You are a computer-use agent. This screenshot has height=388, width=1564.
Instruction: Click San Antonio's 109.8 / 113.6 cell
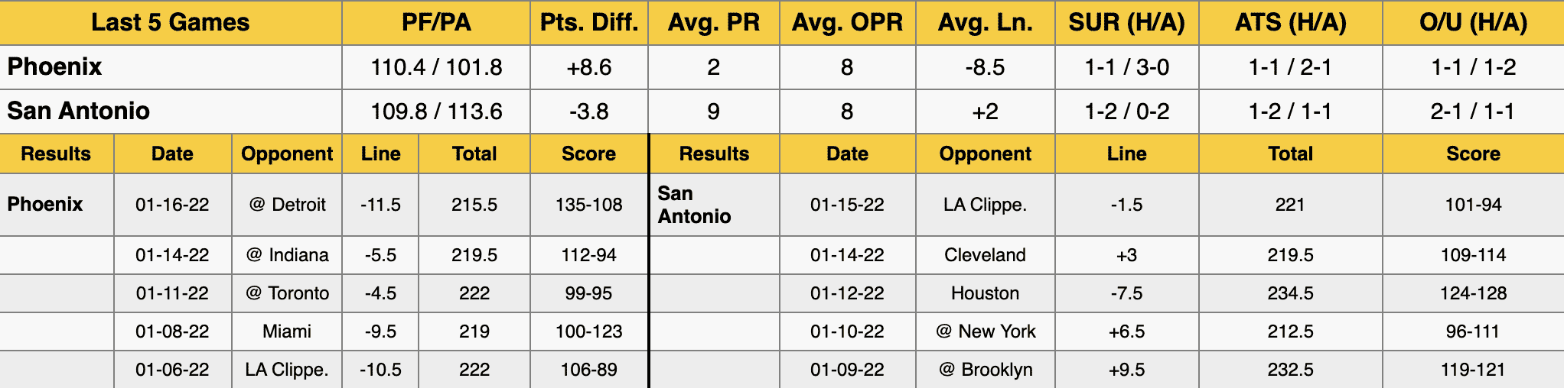coord(436,112)
